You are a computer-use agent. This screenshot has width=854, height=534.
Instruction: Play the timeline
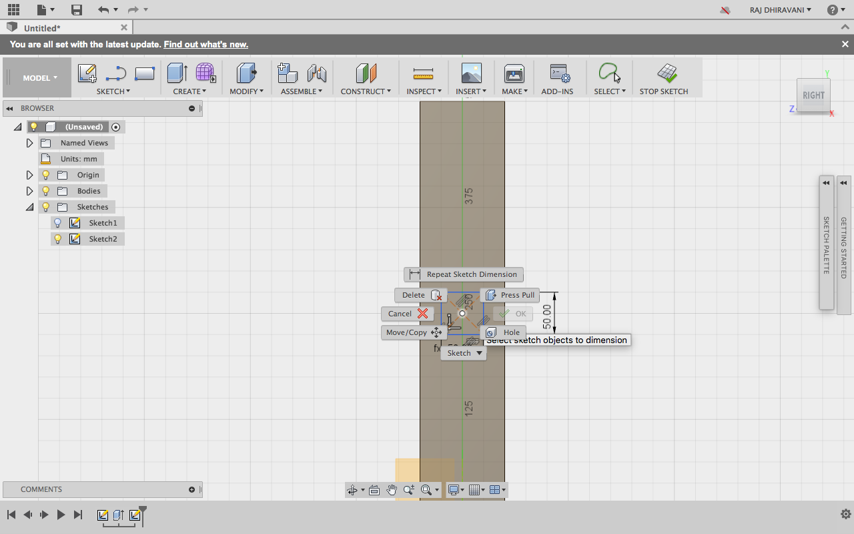(x=61, y=515)
